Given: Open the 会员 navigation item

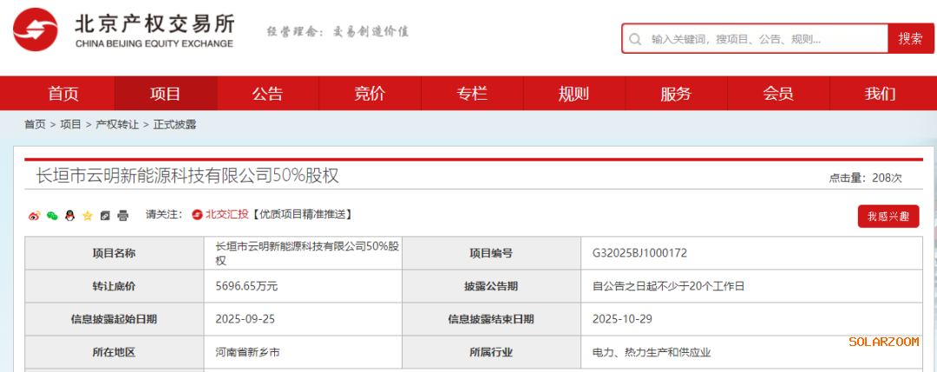Looking at the screenshot, I should tap(778, 94).
